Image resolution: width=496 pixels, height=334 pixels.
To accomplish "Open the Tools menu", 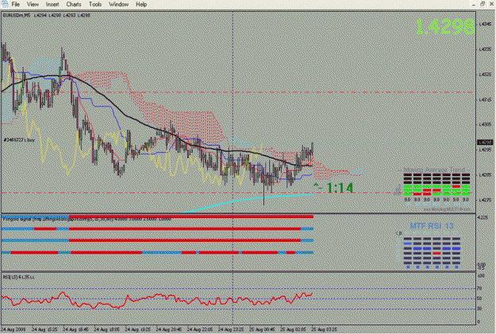I will point(95,5).
